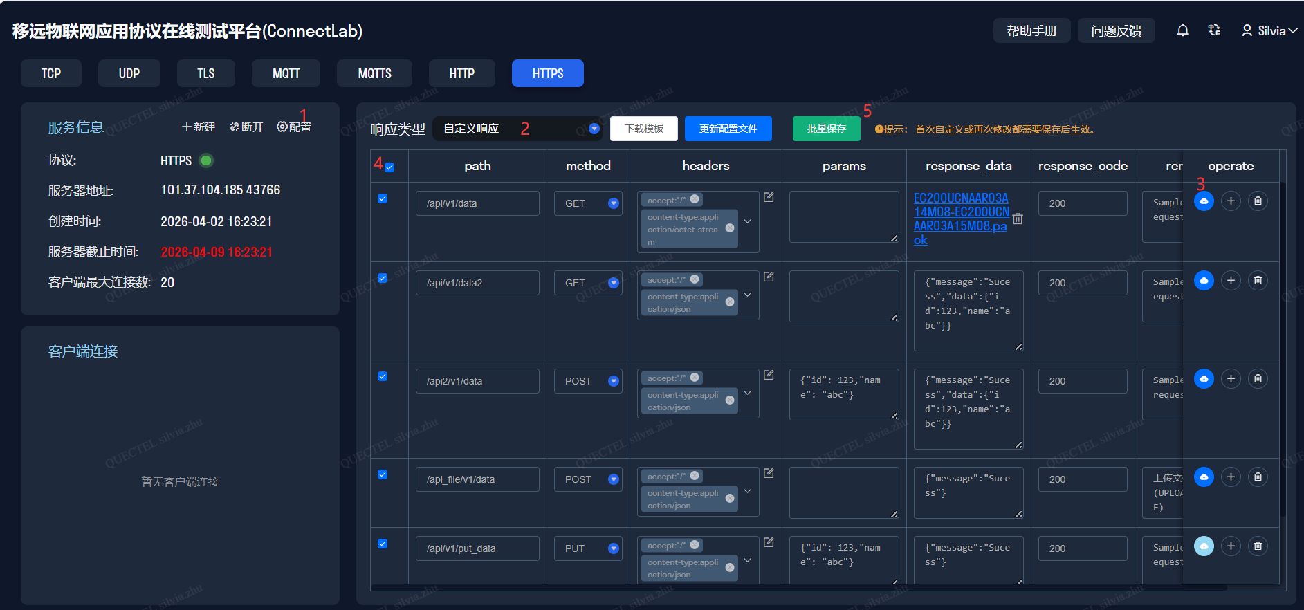1304x610 pixels.
Task: Open headers editor for /api/v1/data row
Action: click(769, 198)
